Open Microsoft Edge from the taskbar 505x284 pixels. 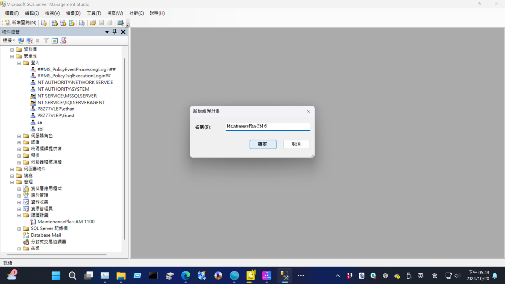185,275
